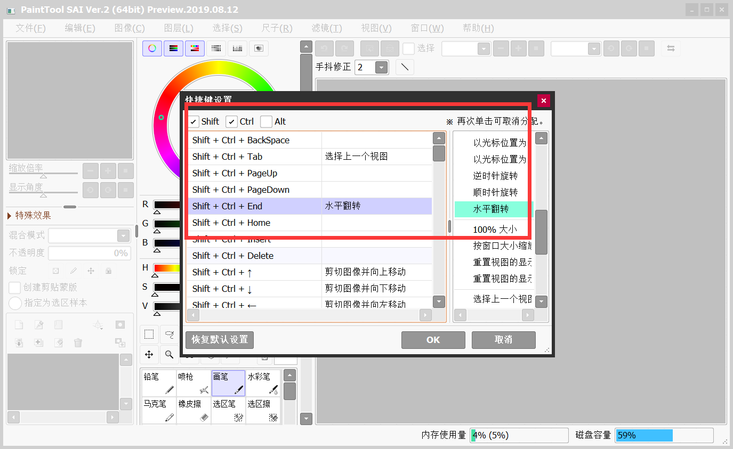Choose the 画笔 brush tool
The image size is (733, 449).
point(228,383)
